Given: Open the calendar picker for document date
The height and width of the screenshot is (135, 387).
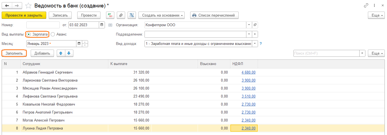Looking at the screenshot, I should 102,25.
